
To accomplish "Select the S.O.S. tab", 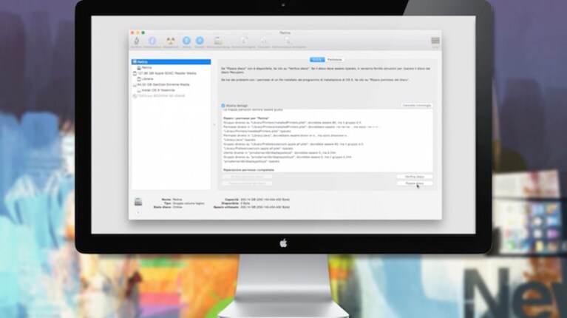I will point(317,60).
